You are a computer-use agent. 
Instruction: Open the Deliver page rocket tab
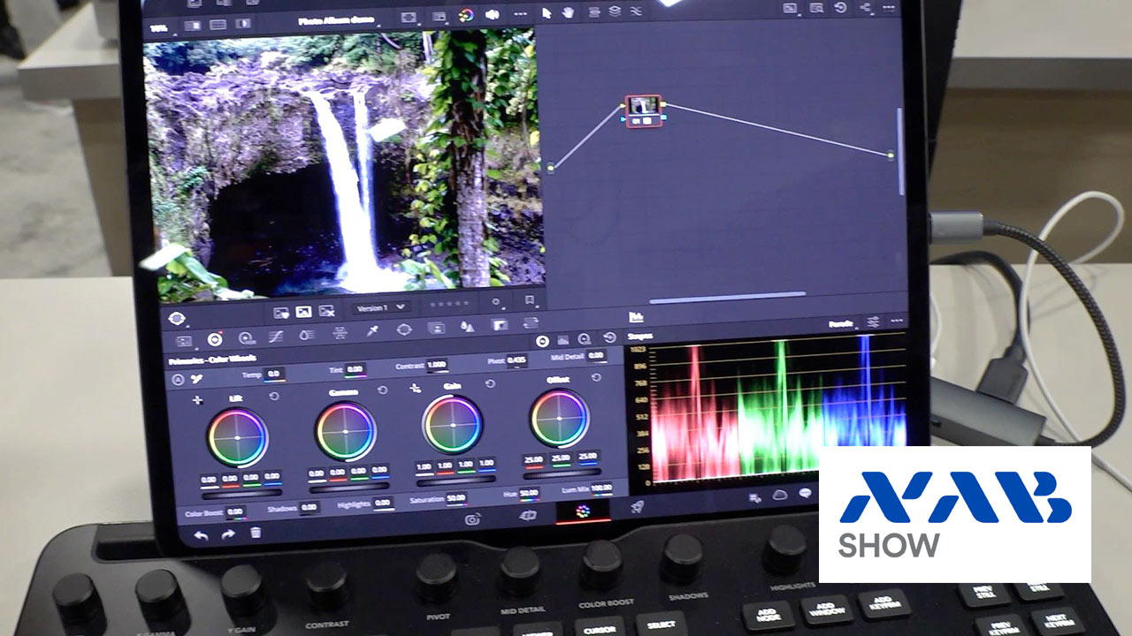pyautogui.click(x=636, y=507)
